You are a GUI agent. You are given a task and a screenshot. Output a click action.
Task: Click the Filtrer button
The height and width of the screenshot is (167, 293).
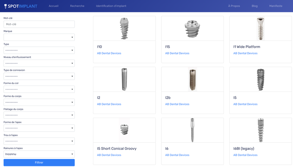(39, 163)
